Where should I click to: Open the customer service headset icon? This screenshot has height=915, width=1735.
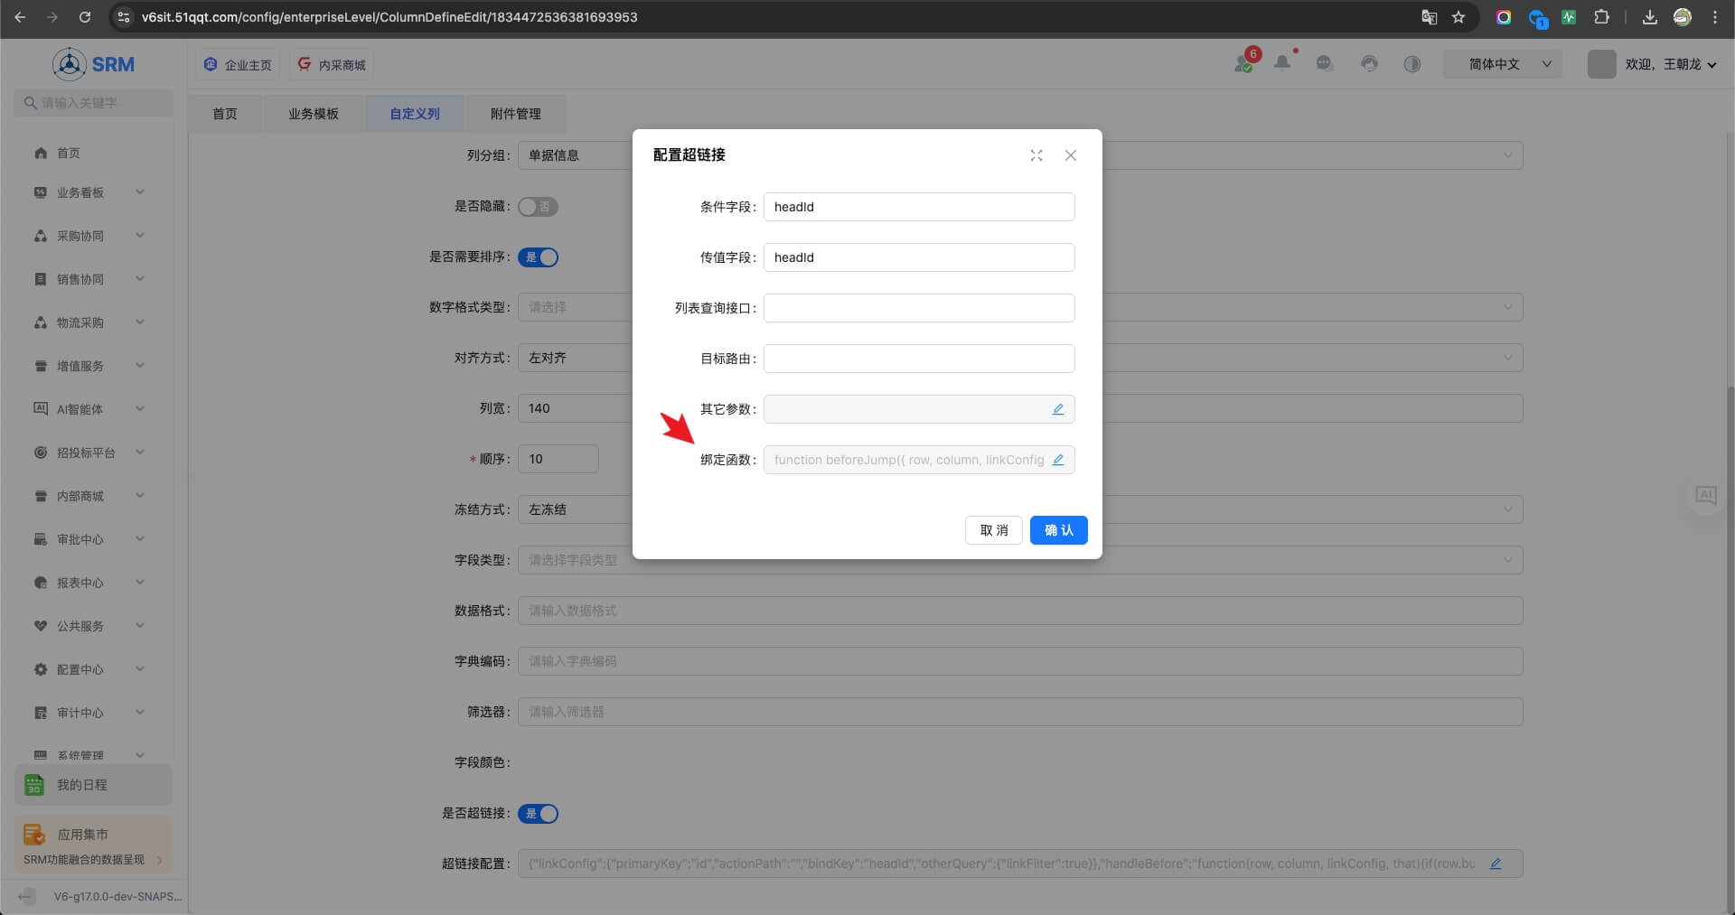point(1369,64)
